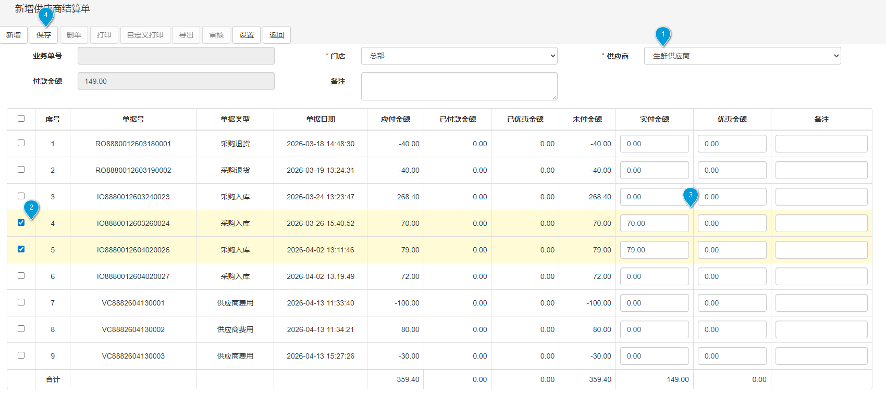Image resolution: width=886 pixels, height=395 pixels.
Task: Click the 备注 remarks text area
Action: pos(459,86)
